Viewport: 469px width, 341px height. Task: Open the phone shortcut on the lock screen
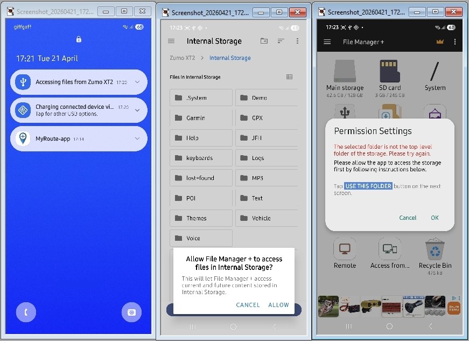coord(26,312)
